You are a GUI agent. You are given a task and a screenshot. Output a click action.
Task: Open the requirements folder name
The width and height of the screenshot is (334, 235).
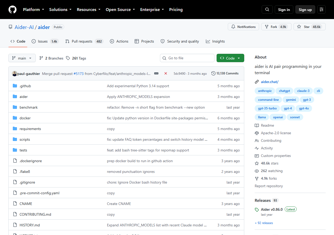coord(30,129)
